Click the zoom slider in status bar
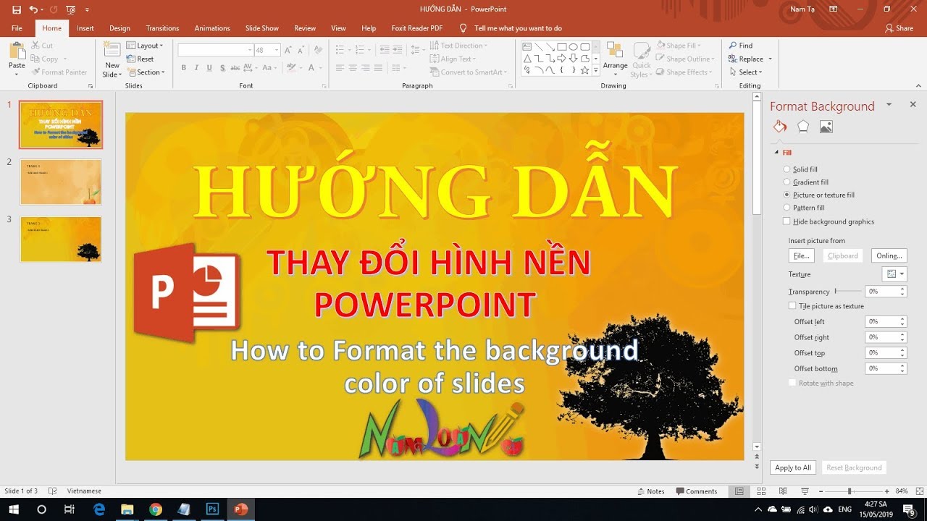The height and width of the screenshot is (521, 927). click(x=850, y=491)
